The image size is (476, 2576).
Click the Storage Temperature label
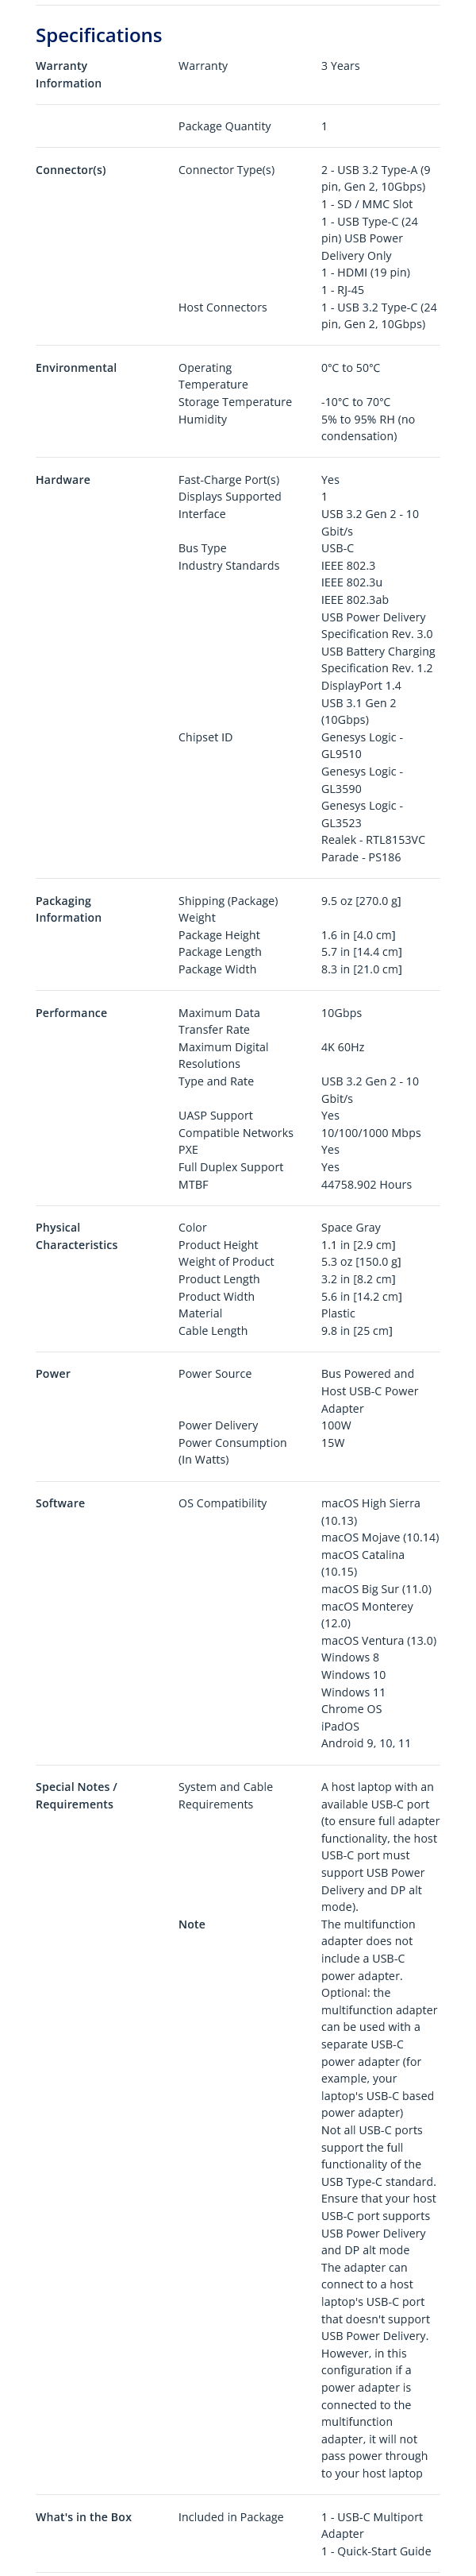click(x=235, y=402)
